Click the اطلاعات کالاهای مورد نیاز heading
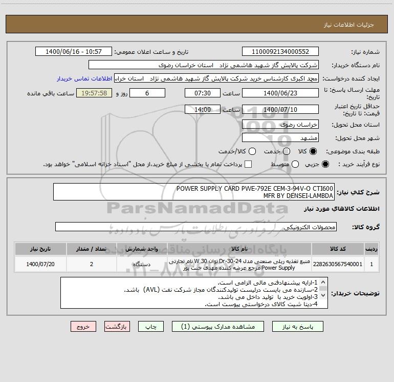 [x=342, y=209]
